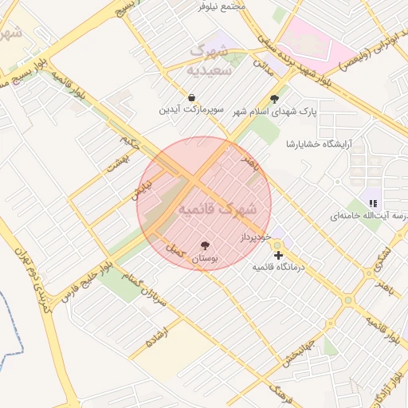Click the کمربندی دوم تهران road label

(32, 280)
